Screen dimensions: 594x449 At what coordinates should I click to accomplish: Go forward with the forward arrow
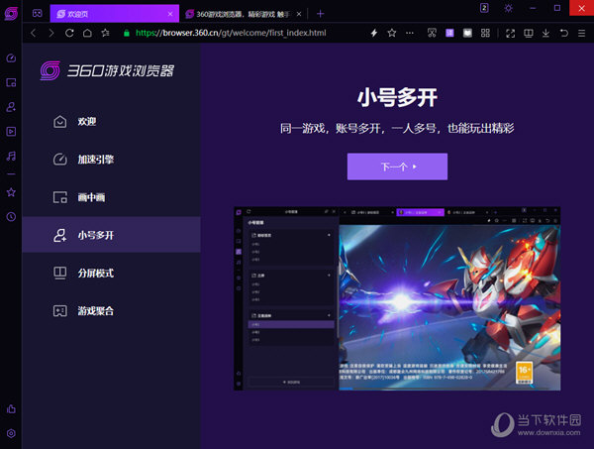(x=51, y=33)
